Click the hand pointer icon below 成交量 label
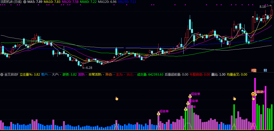The height and width of the screenshot is (131, 274). click(x=117, y=99)
